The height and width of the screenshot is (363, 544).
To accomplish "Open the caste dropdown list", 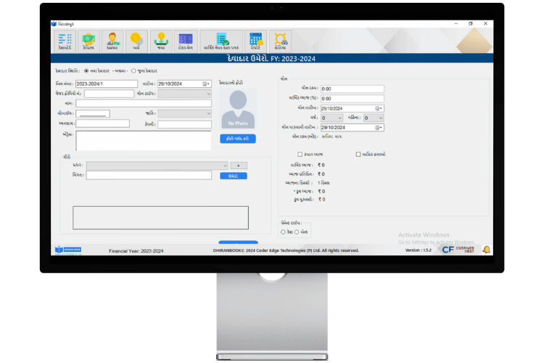I will [208, 113].
